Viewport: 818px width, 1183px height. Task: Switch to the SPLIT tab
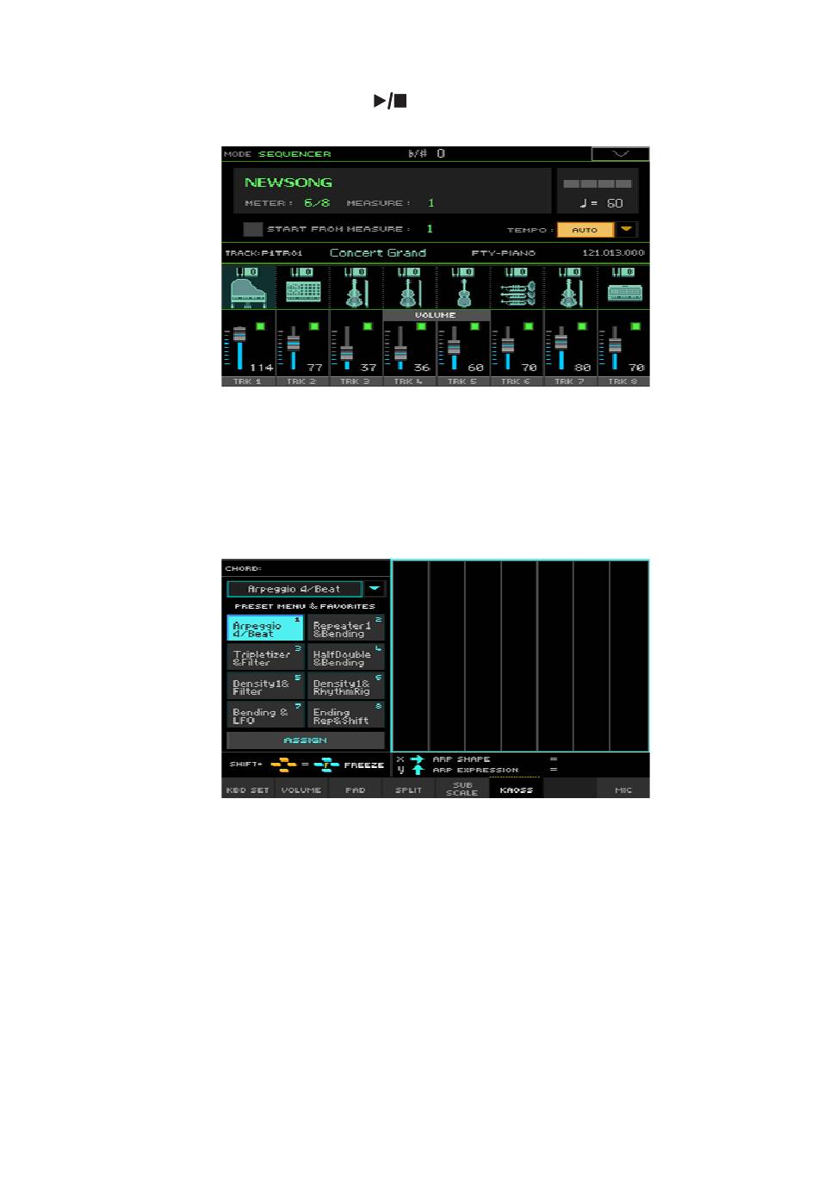[409, 790]
